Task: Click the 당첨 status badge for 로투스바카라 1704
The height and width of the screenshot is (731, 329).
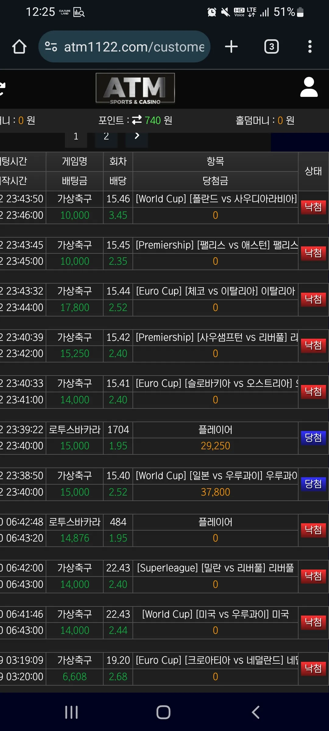Action: 313,438
